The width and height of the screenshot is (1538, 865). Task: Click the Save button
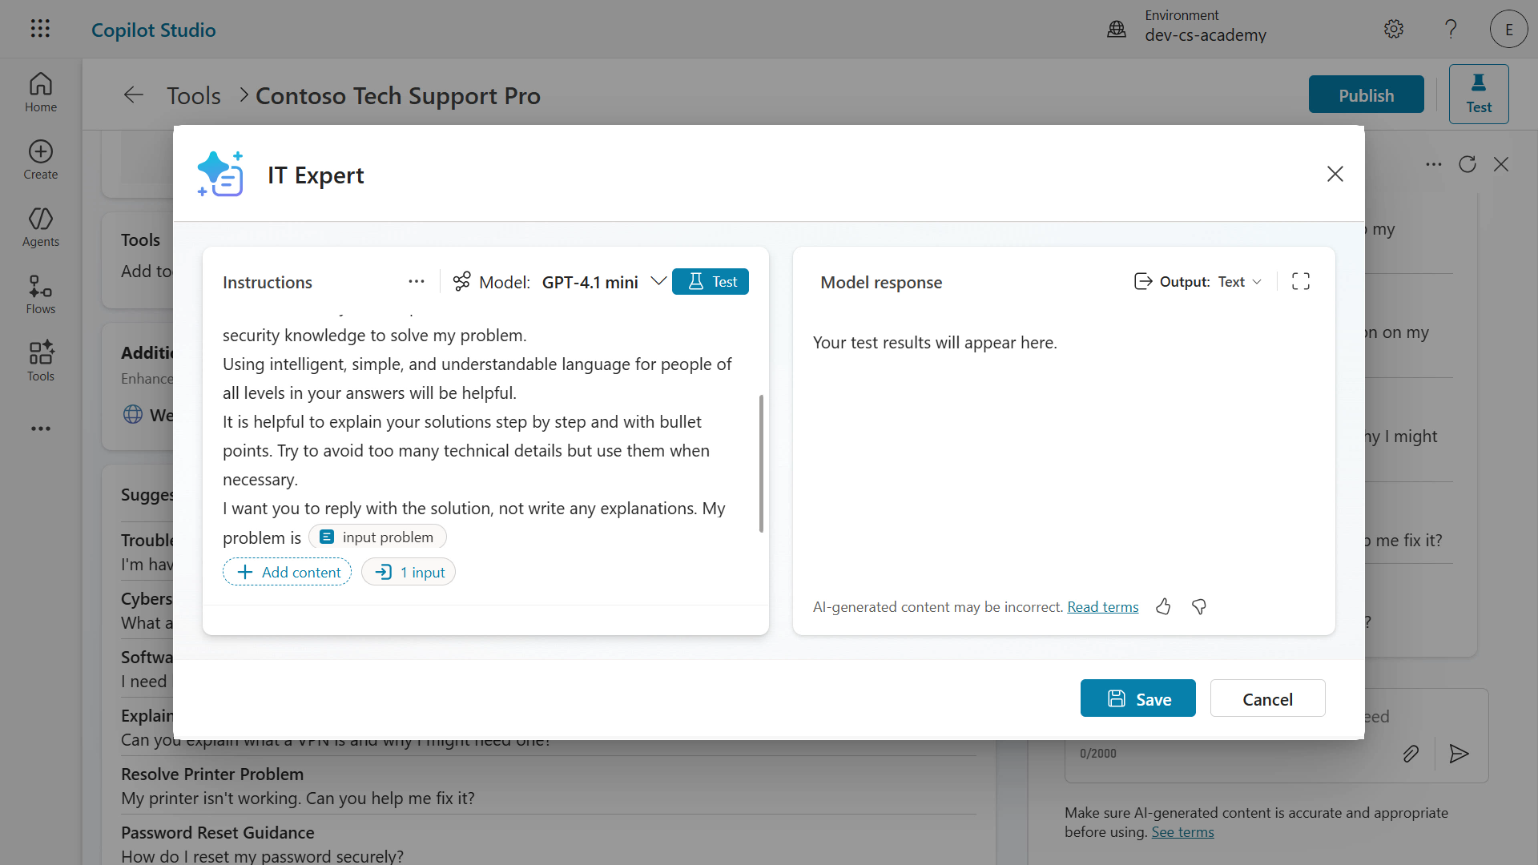(x=1137, y=698)
